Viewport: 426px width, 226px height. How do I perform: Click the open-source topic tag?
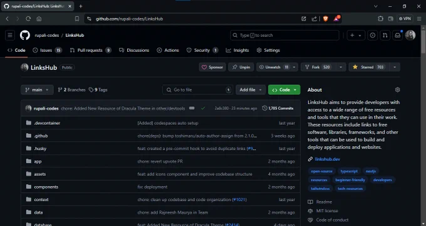click(x=321, y=171)
